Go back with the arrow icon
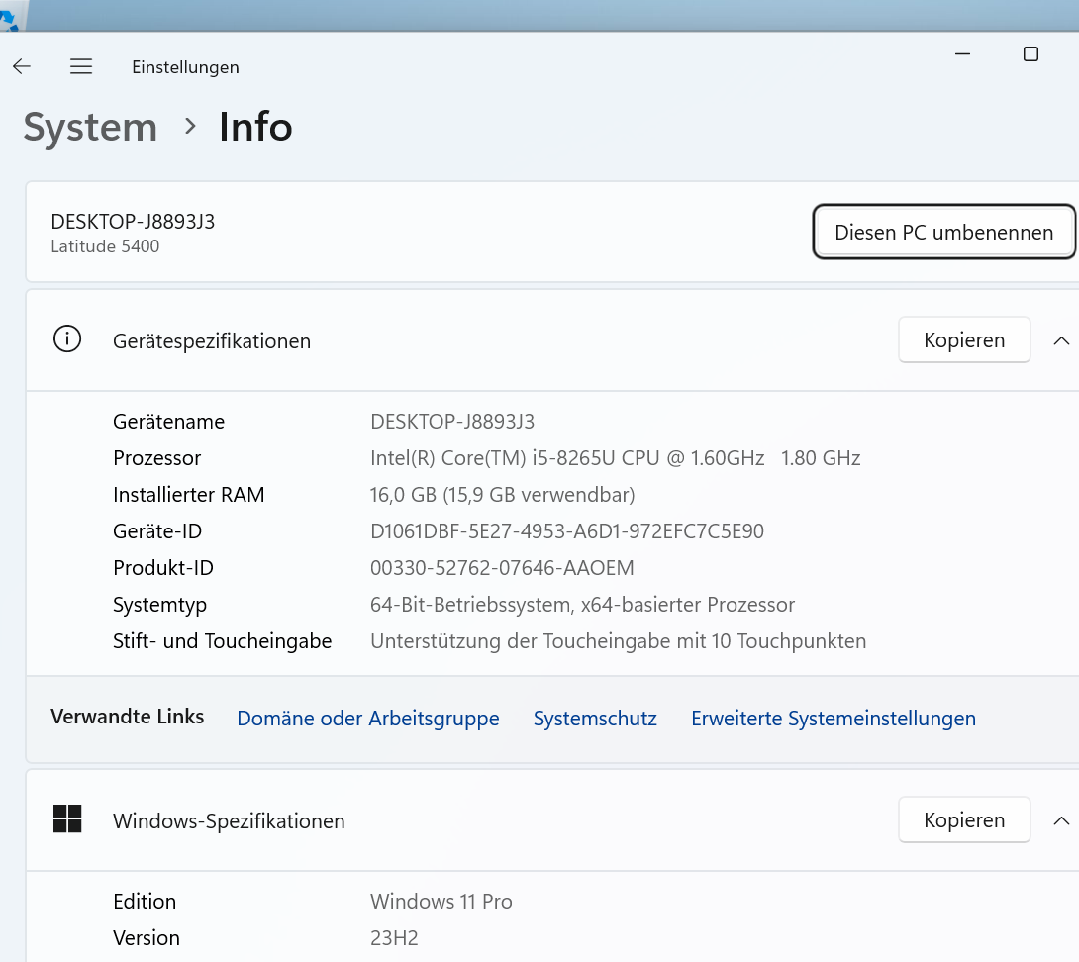This screenshot has width=1079, height=962. tap(22, 66)
